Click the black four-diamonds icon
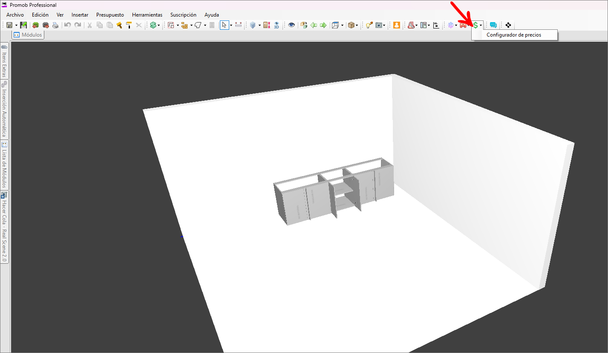The image size is (608, 353). click(508, 26)
